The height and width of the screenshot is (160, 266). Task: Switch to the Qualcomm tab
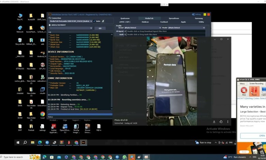125,18
